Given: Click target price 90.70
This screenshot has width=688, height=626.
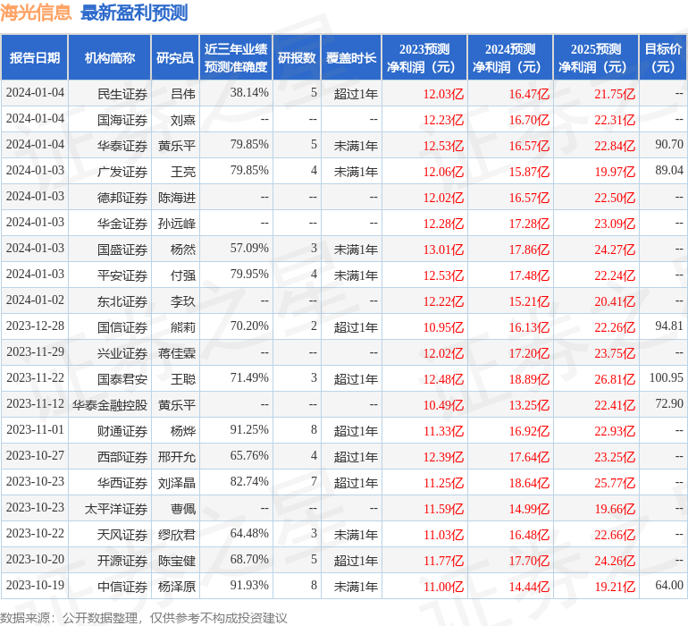Looking at the screenshot, I should point(669,144).
